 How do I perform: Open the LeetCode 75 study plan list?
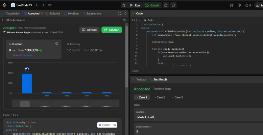[22, 5]
